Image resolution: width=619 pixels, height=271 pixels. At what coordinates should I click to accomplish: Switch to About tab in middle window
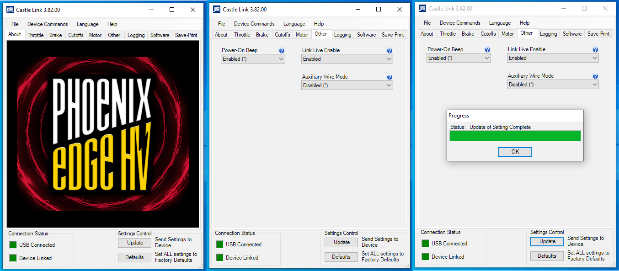[221, 35]
